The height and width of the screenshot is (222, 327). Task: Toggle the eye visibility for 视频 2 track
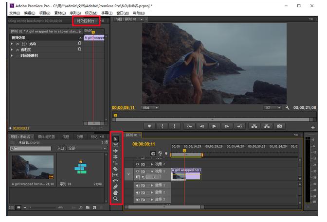click(x=138, y=164)
